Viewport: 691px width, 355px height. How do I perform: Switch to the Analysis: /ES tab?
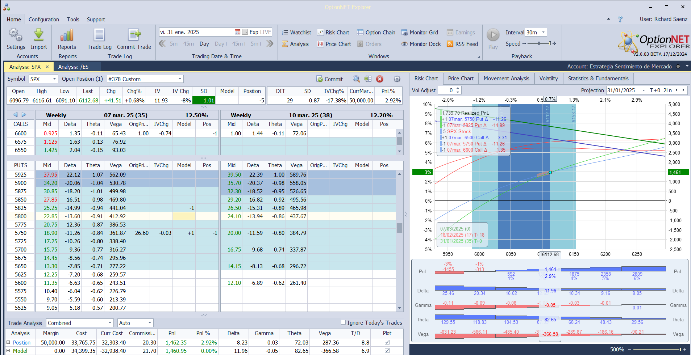(73, 67)
